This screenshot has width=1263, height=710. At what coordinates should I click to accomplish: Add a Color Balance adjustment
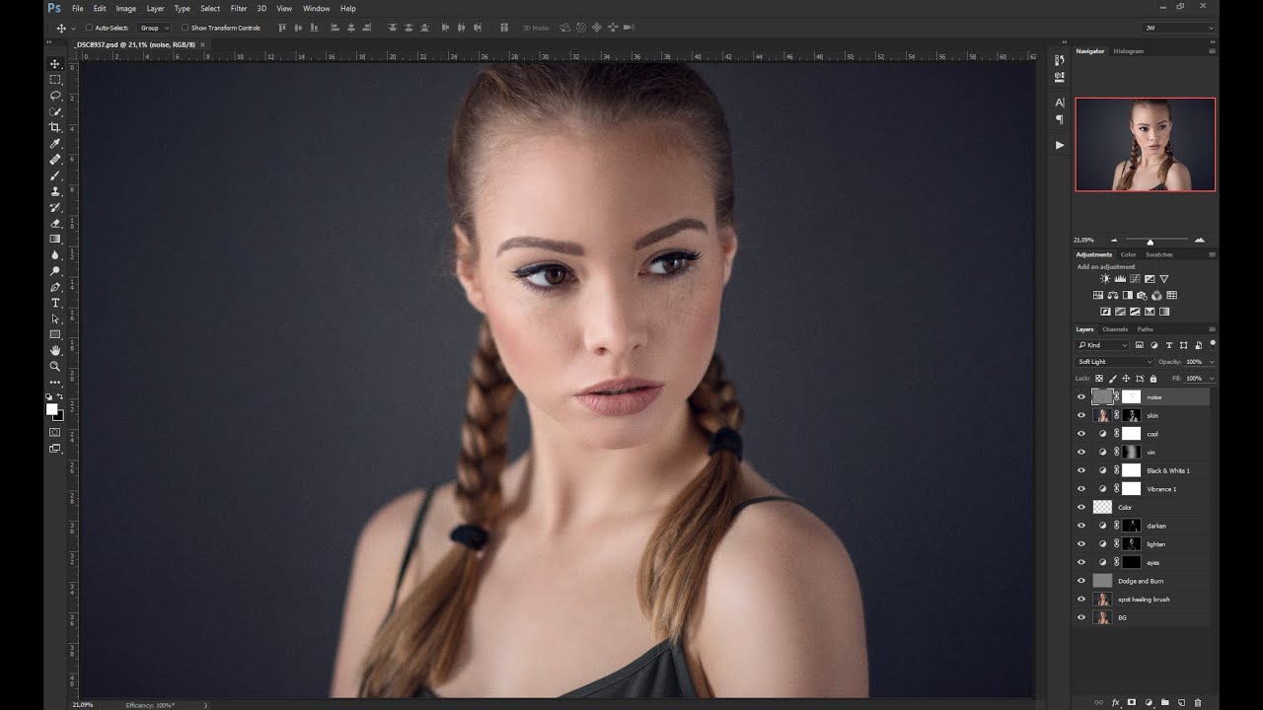click(x=1113, y=295)
